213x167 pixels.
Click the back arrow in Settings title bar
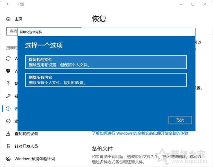pyautogui.click(x=8, y=4)
